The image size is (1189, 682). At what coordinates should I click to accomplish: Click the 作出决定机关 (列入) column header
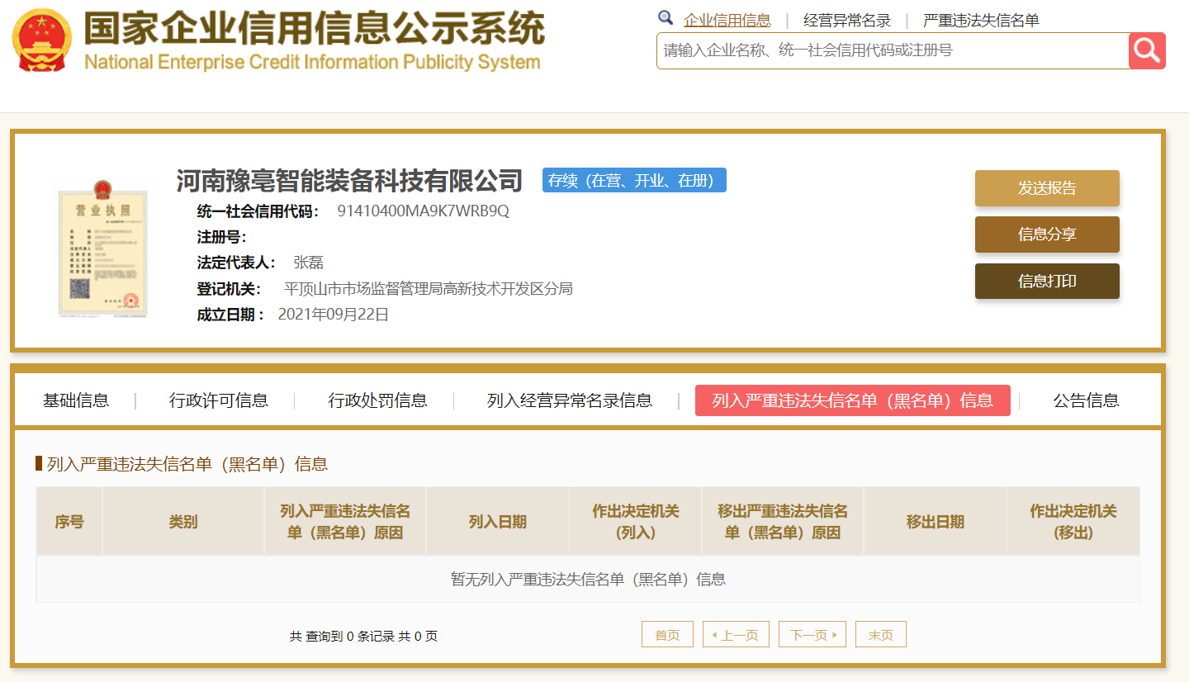(636, 521)
